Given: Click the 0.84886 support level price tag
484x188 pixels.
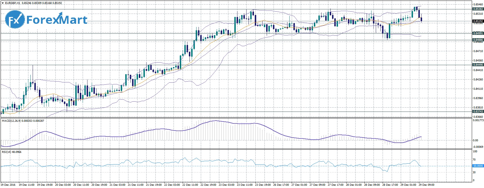Looking at the screenshot, I should 478,40.
